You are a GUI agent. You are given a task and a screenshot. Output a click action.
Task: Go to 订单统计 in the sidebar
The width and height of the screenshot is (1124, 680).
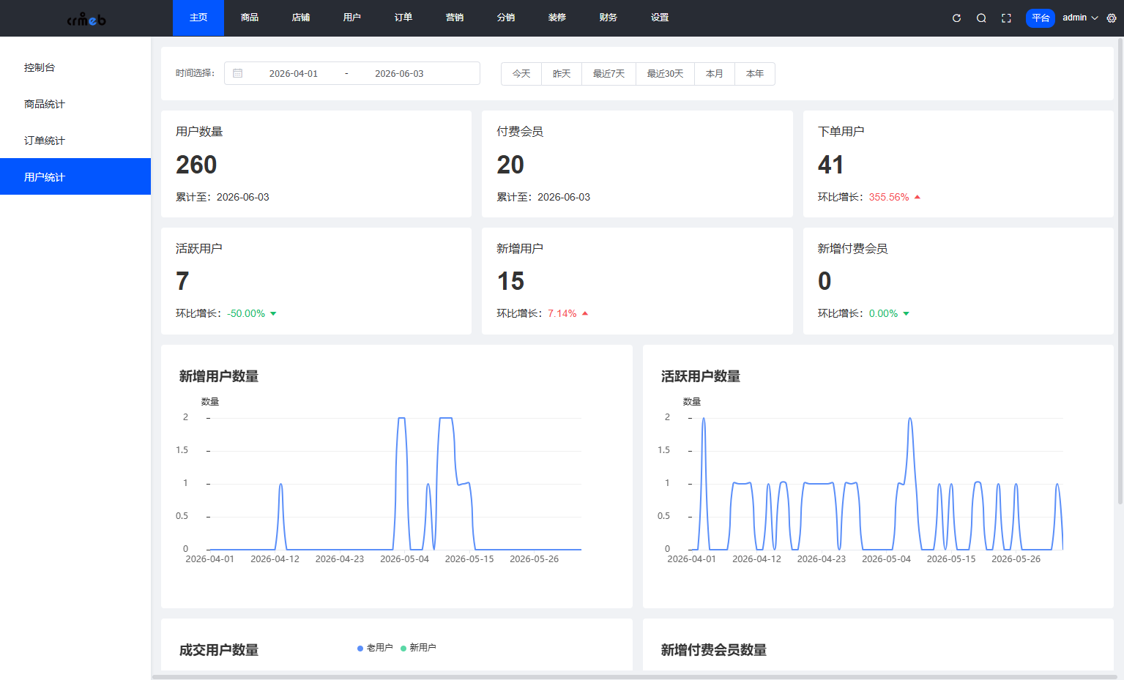click(x=75, y=141)
